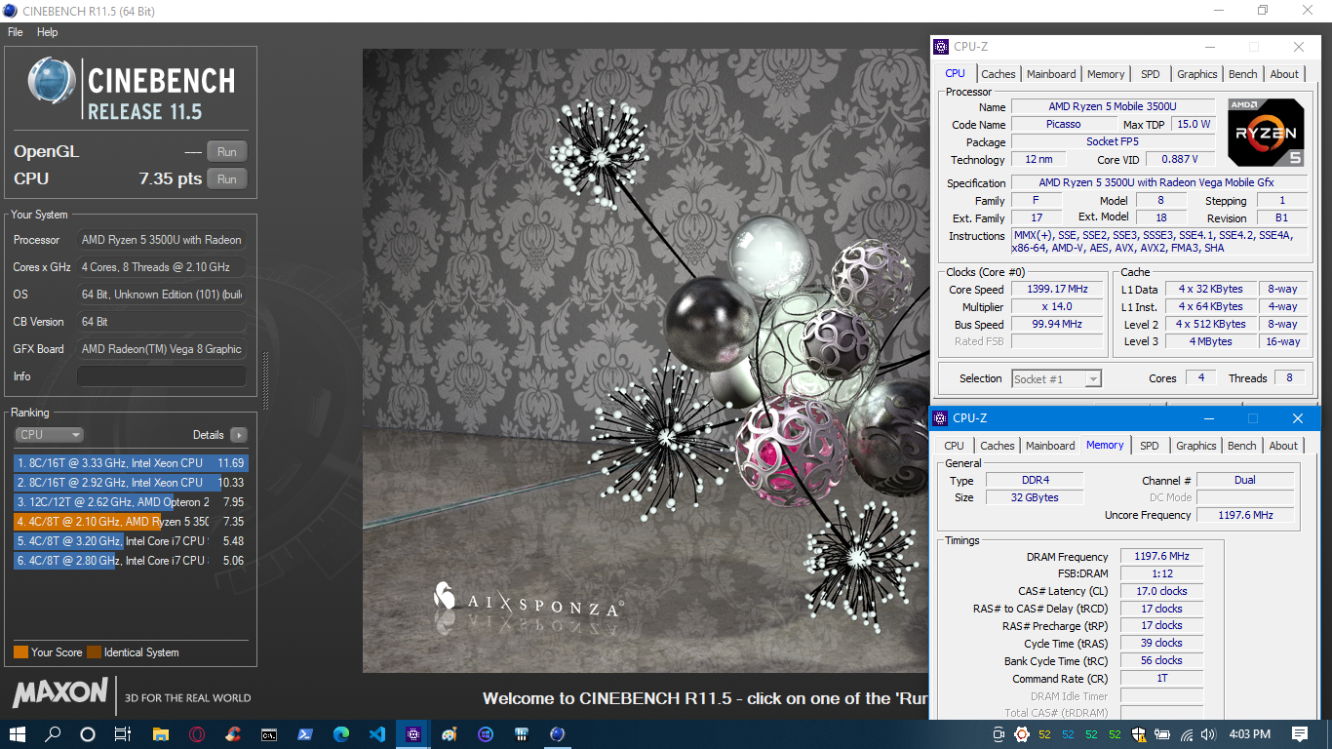Screen dimensions: 1332x749
Task: Open the paint palette taskbar icon
Action: tap(449, 734)
